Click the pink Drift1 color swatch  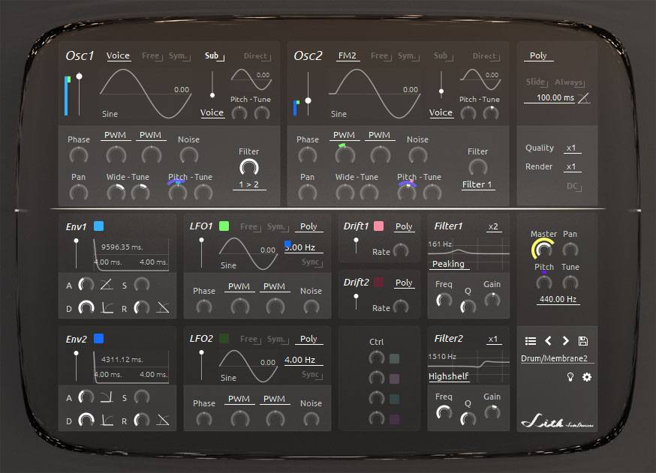click(379, 226)
